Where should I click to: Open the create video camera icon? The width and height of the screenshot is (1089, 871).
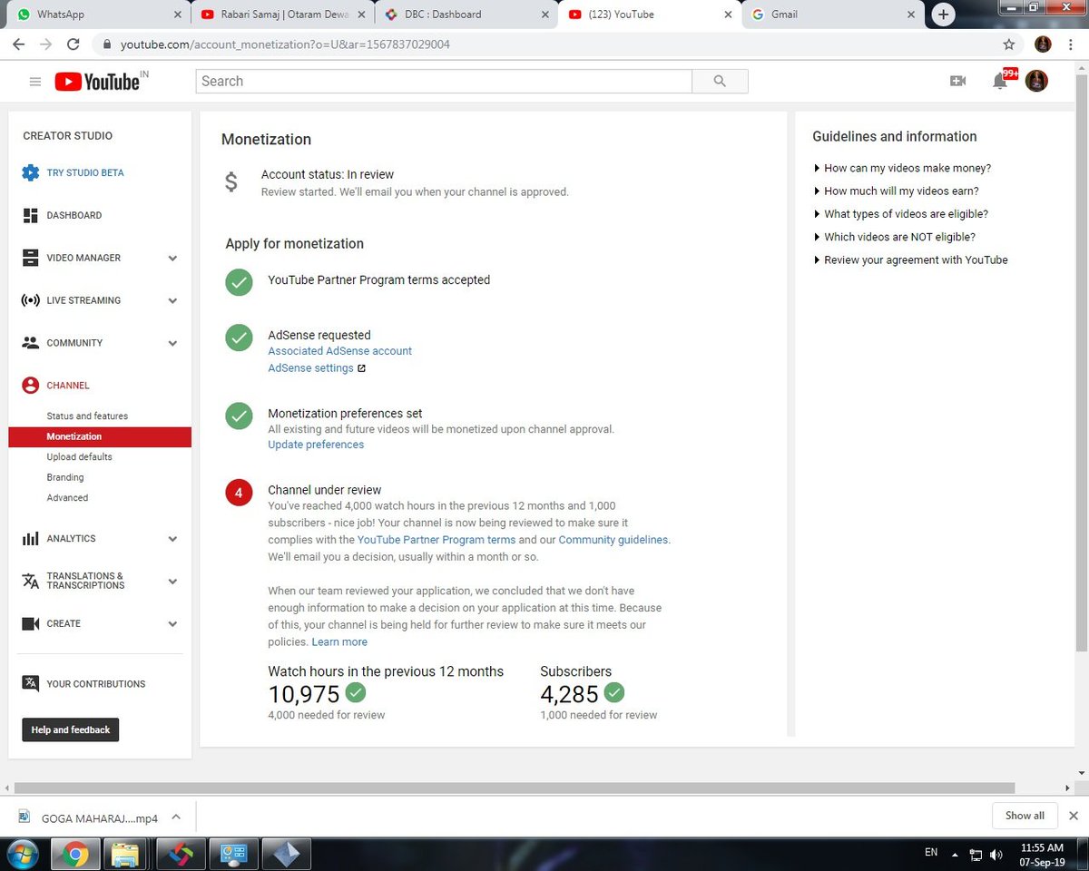pyautogui.click(x=957, y=82)
